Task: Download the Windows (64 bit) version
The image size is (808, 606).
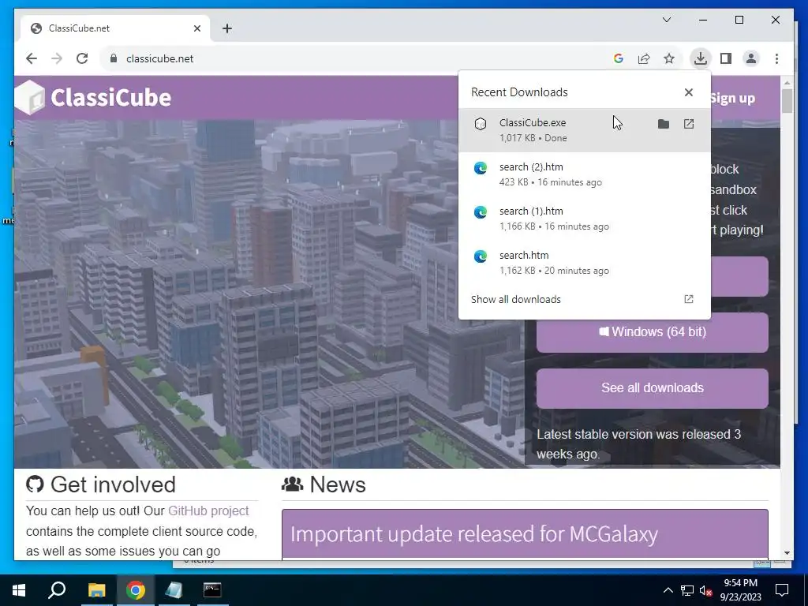Action: (x=652, y=332)
